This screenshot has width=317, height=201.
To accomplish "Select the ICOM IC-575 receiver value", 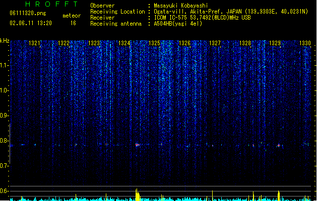I will click(203, 18).
